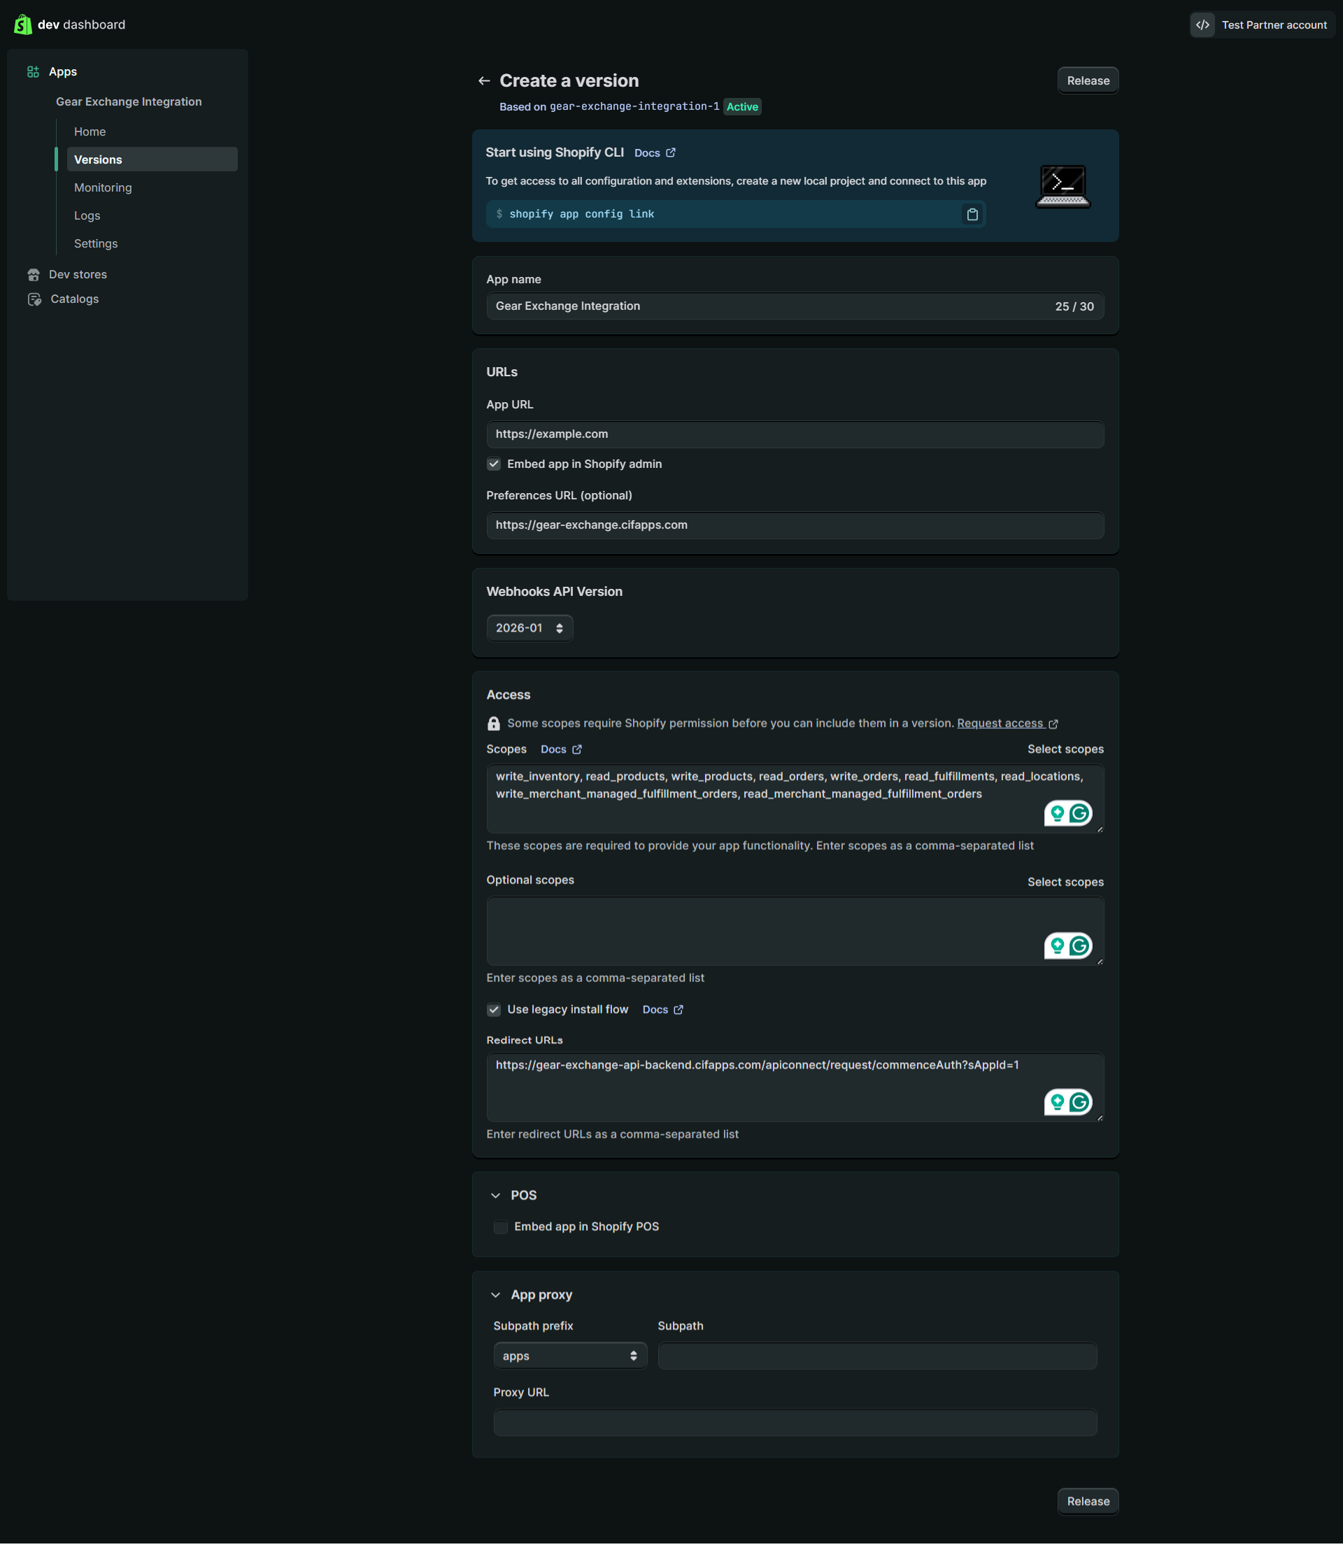The image size is (1343, 1547).
Task: Open Monitoring in the sidebar
Action: pos(103,188)
